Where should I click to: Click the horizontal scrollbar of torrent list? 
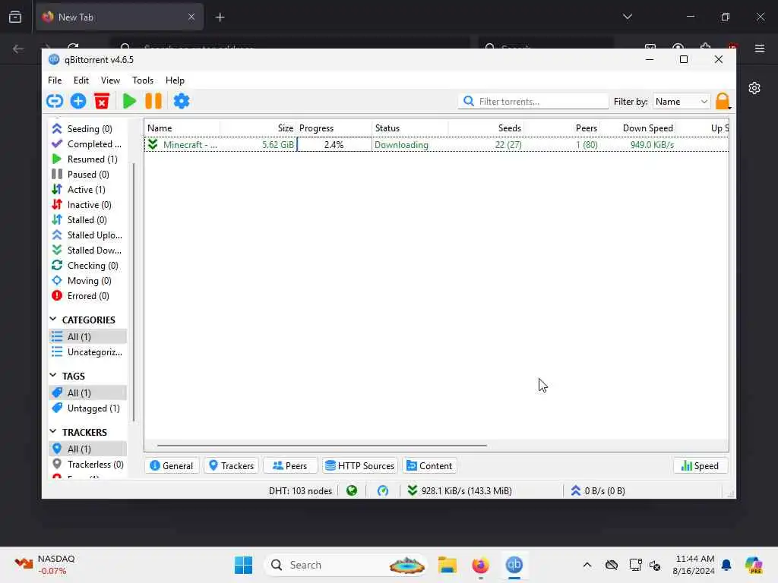(x=321, y=445)
